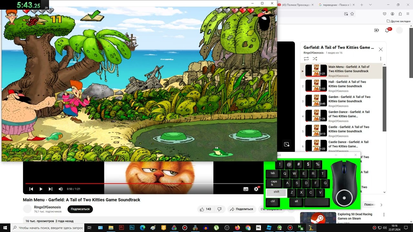Image resolution: width=413 pixels, height=232 pixels.
Task: Toggle playlist loop mode
Action: click(306, 59)
